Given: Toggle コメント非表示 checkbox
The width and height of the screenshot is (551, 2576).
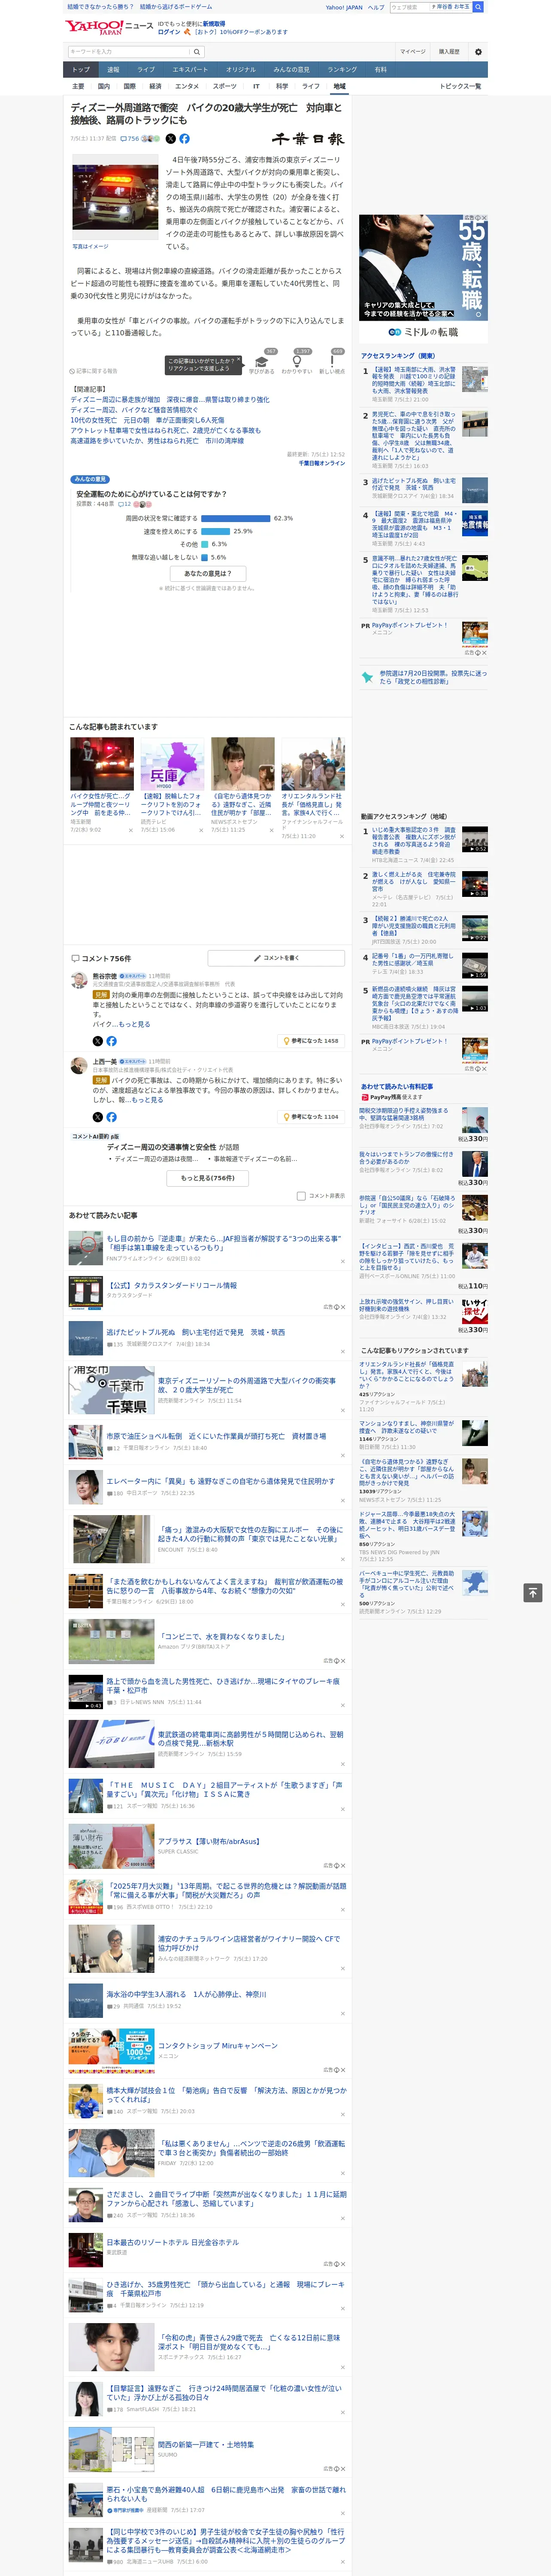Looking at the screenshot, I should [301, 1196].
